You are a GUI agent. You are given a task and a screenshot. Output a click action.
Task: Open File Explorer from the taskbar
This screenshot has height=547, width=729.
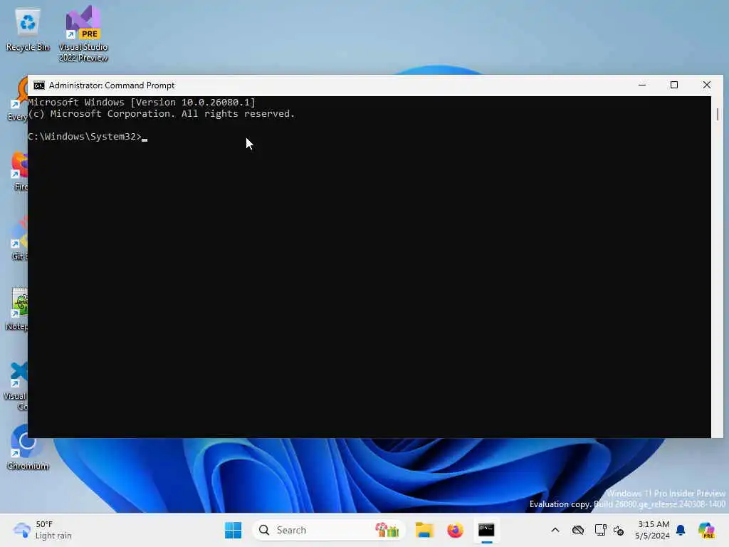424,530
